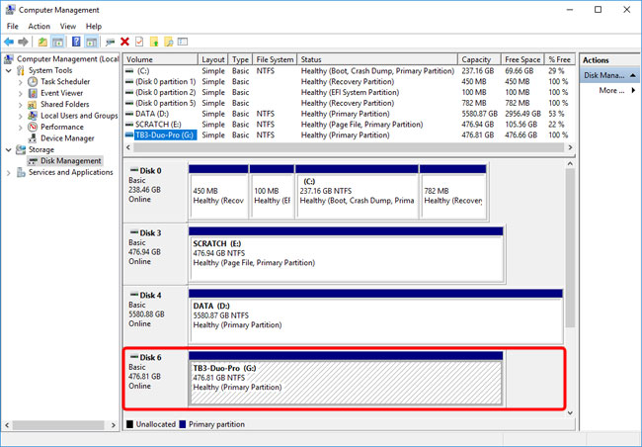The width and height of the screenshot is (642, 447).
Task: Open the View menu
Action: (x=68, y=27)
